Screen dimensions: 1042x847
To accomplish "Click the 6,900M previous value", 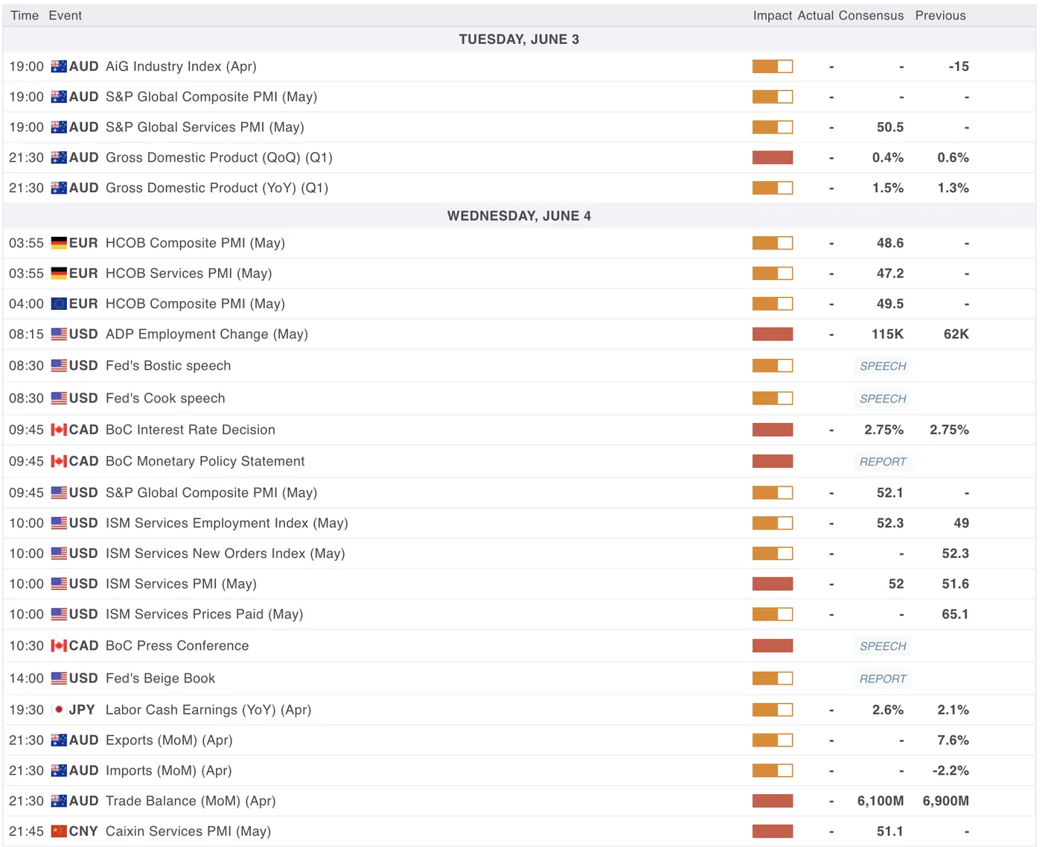I will [946, 801].
